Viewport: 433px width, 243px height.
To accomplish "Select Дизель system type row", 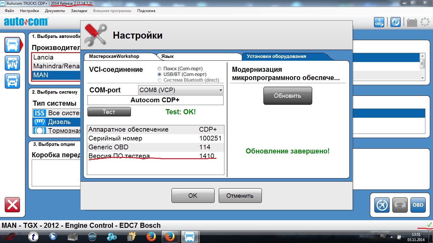I will coord(56,122).
